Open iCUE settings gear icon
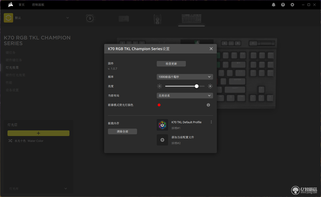The image size is (321, 197). (x=293, y=5)
